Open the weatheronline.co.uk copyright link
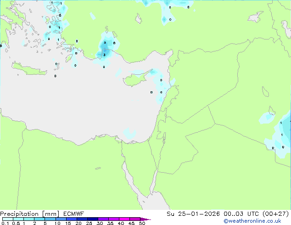 point(252,221)
